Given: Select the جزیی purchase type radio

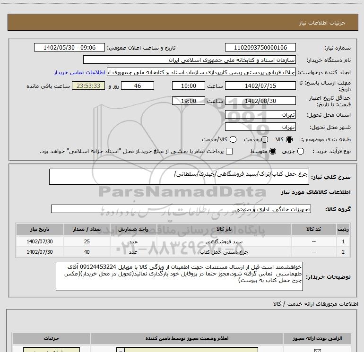Looking at the screenshot, I should 301,151.
